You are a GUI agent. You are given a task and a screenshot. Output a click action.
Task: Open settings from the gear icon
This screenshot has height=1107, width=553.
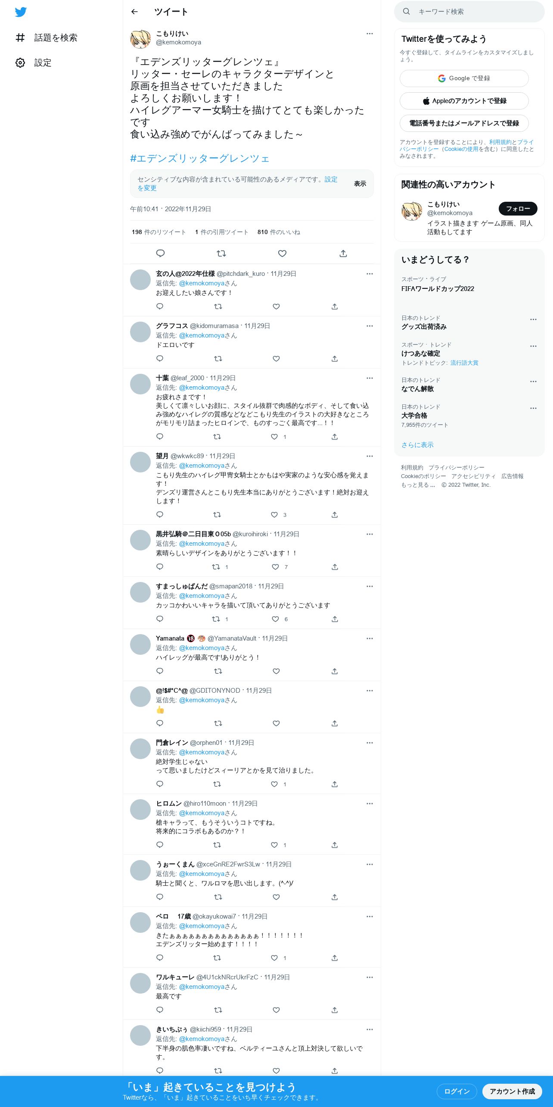[20, 63]
